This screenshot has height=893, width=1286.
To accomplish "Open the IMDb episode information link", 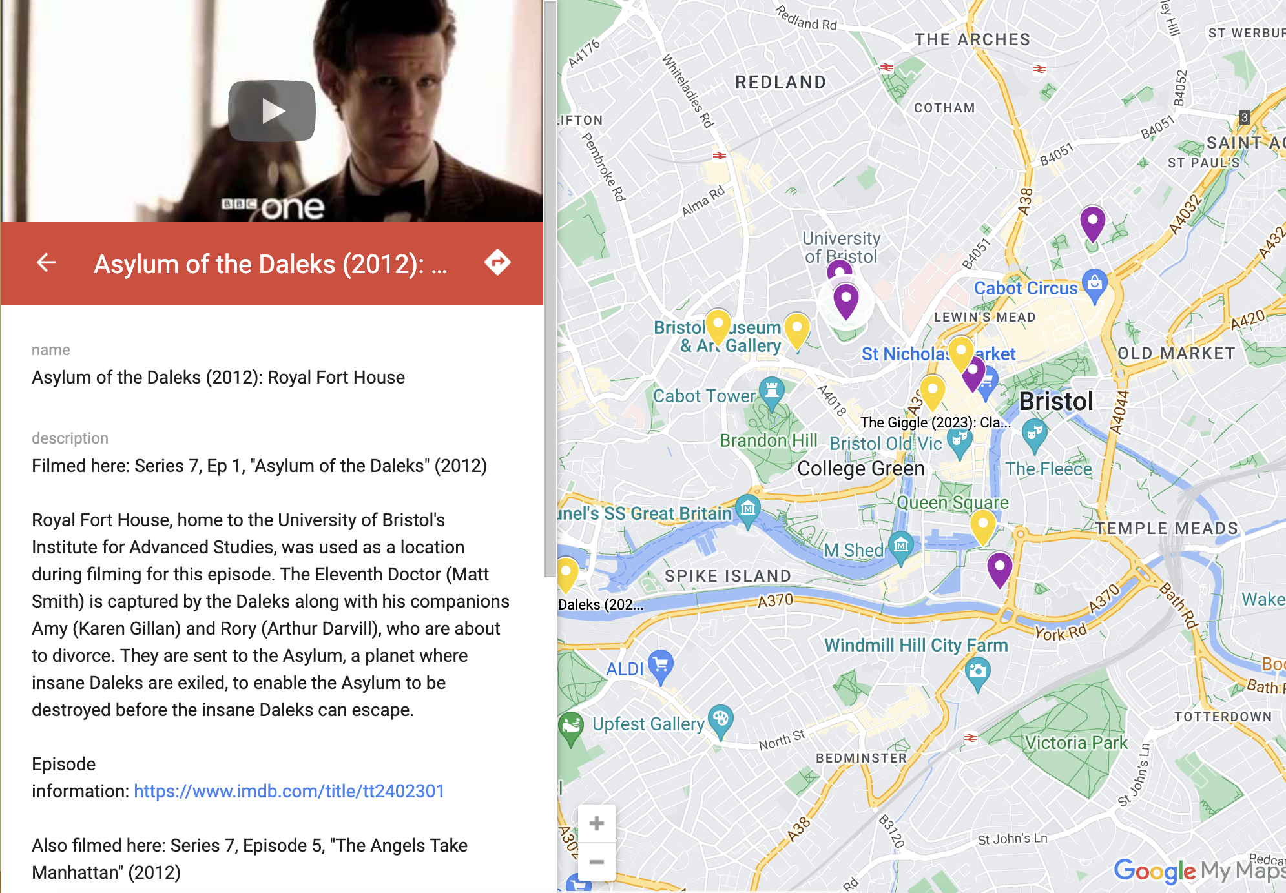I will pyautogui.click(x=289, y=791).
